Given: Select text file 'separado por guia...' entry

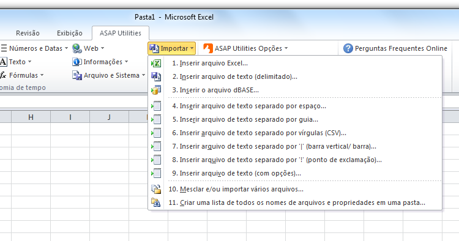Looking at the screenshot, I should point(295,119).
